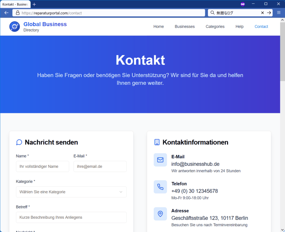Click the Telefon phone icon

click(x=160, y=187)
